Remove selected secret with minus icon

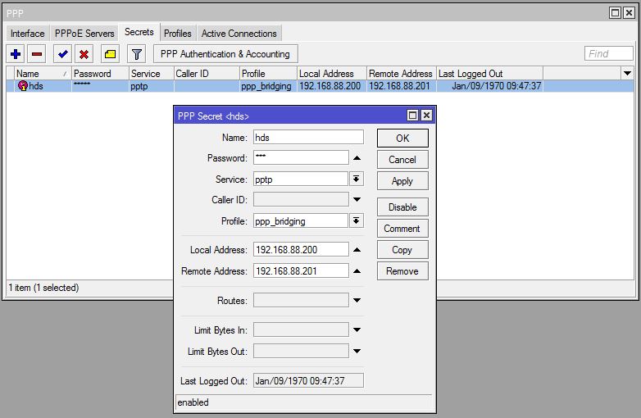point(37,54)
